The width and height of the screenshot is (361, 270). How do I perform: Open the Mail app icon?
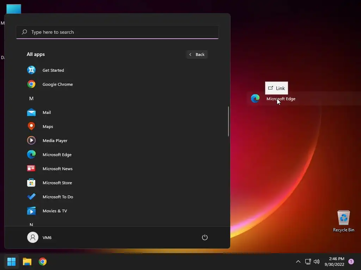(31, 112)
